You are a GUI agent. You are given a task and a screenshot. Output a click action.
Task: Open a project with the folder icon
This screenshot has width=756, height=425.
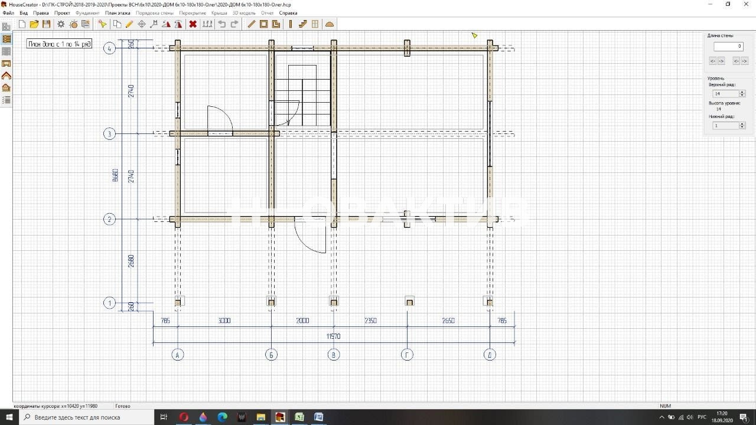[x=34, y=24]
